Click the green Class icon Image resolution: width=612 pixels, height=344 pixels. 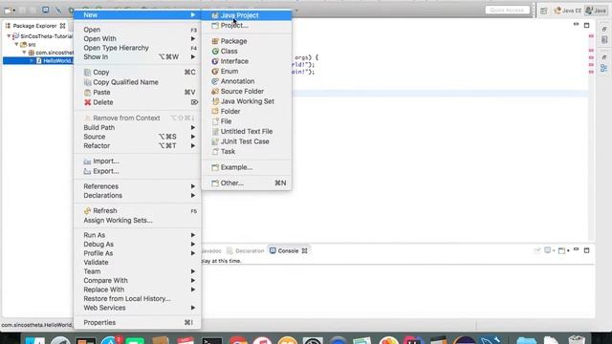[215, 51]
